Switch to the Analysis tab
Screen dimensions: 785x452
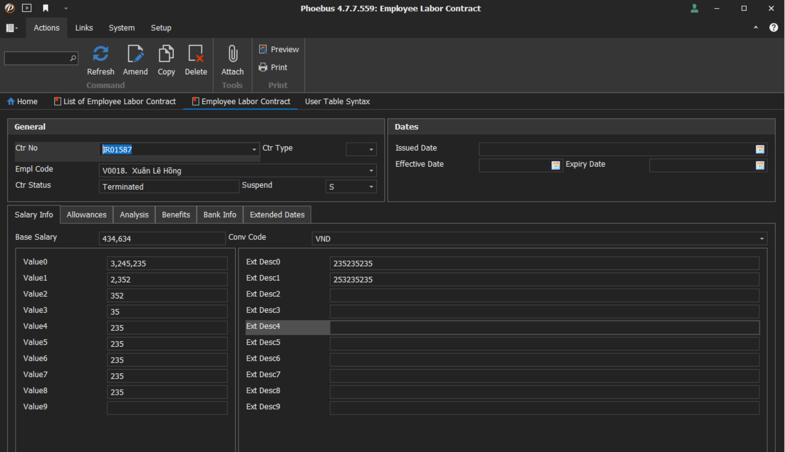134,215
